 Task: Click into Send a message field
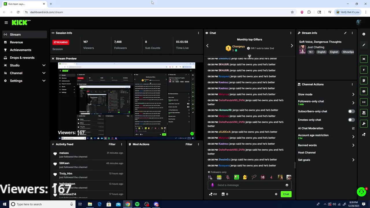click(249, 185)
